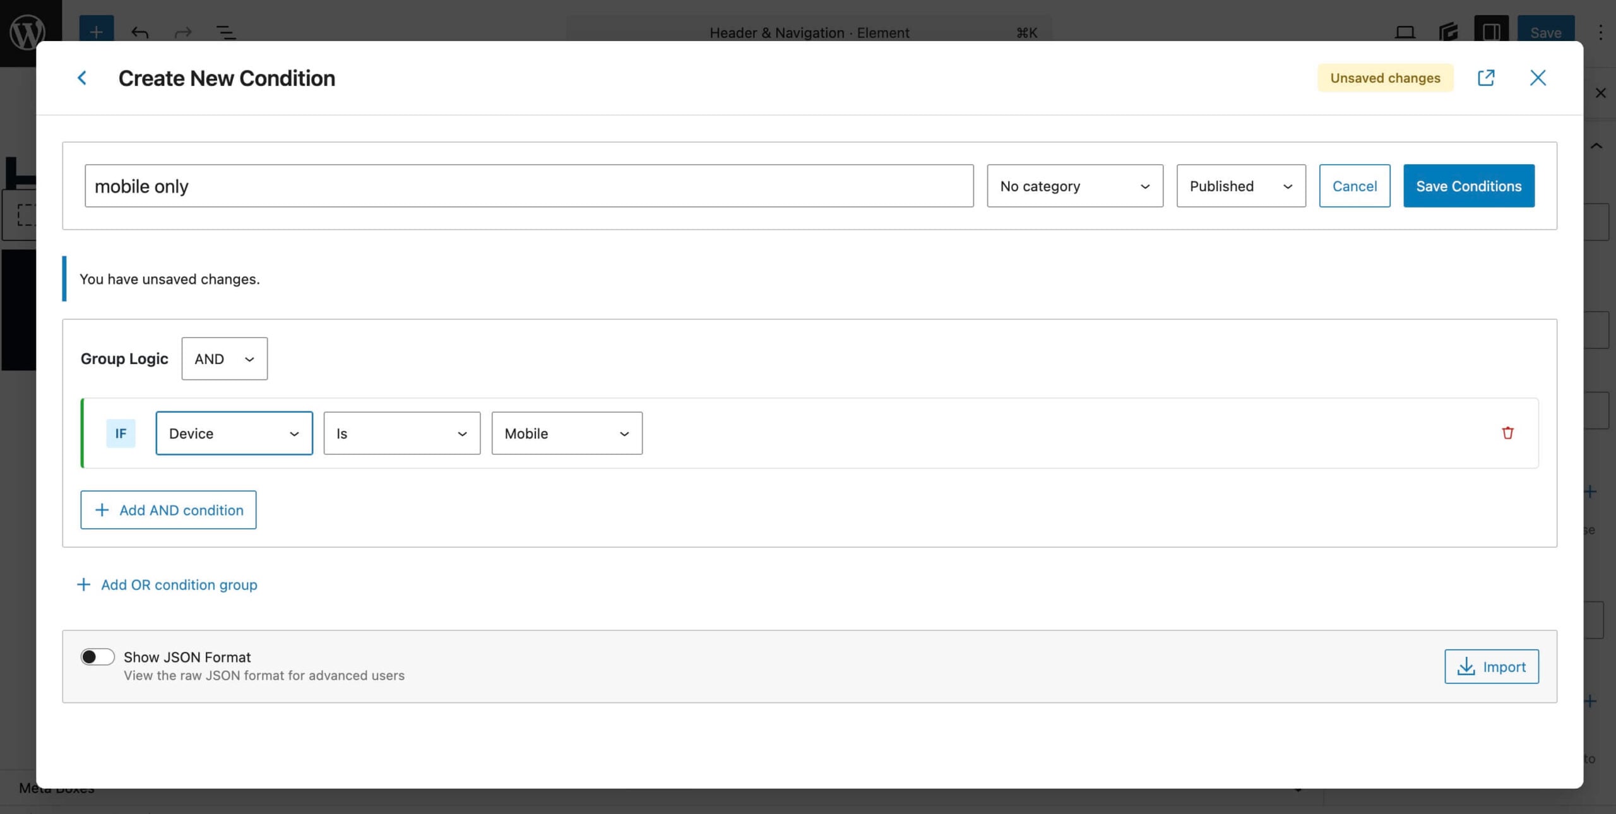1616x814 pixels.
Task: Delete the Device condition row via trash icon
Action: pos(1507,433)
